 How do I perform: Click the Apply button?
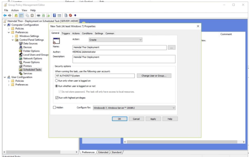coord(153,119)
